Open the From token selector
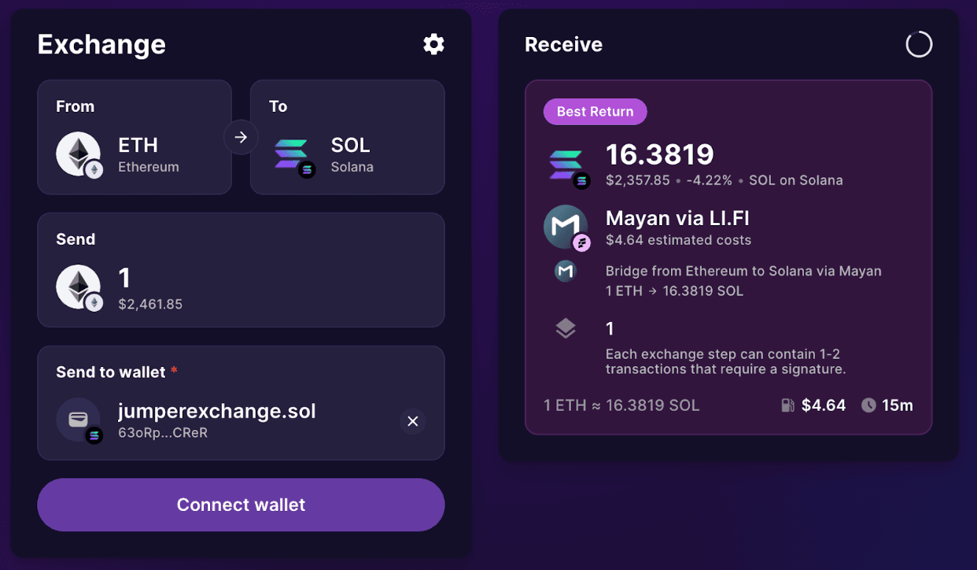 click(135, 137)
